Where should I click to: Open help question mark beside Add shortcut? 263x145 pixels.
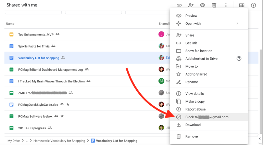pos(239,58)
